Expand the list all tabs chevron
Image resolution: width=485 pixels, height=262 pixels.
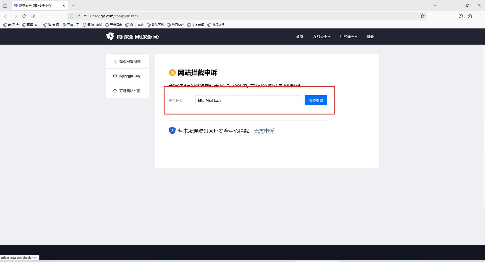click(x=435, y=5)
